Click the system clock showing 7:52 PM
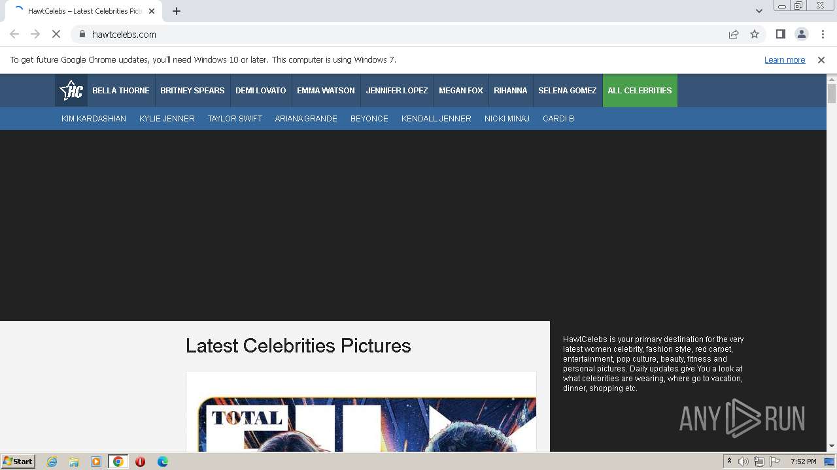Image resolution: width=837 pixels, height=470 pixels. [803, 462]
